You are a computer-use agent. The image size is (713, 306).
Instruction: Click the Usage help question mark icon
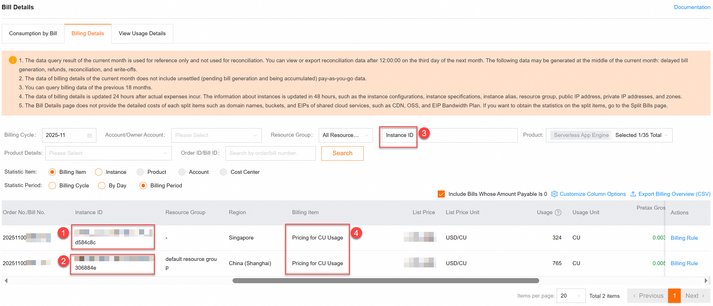click(558, 212)
